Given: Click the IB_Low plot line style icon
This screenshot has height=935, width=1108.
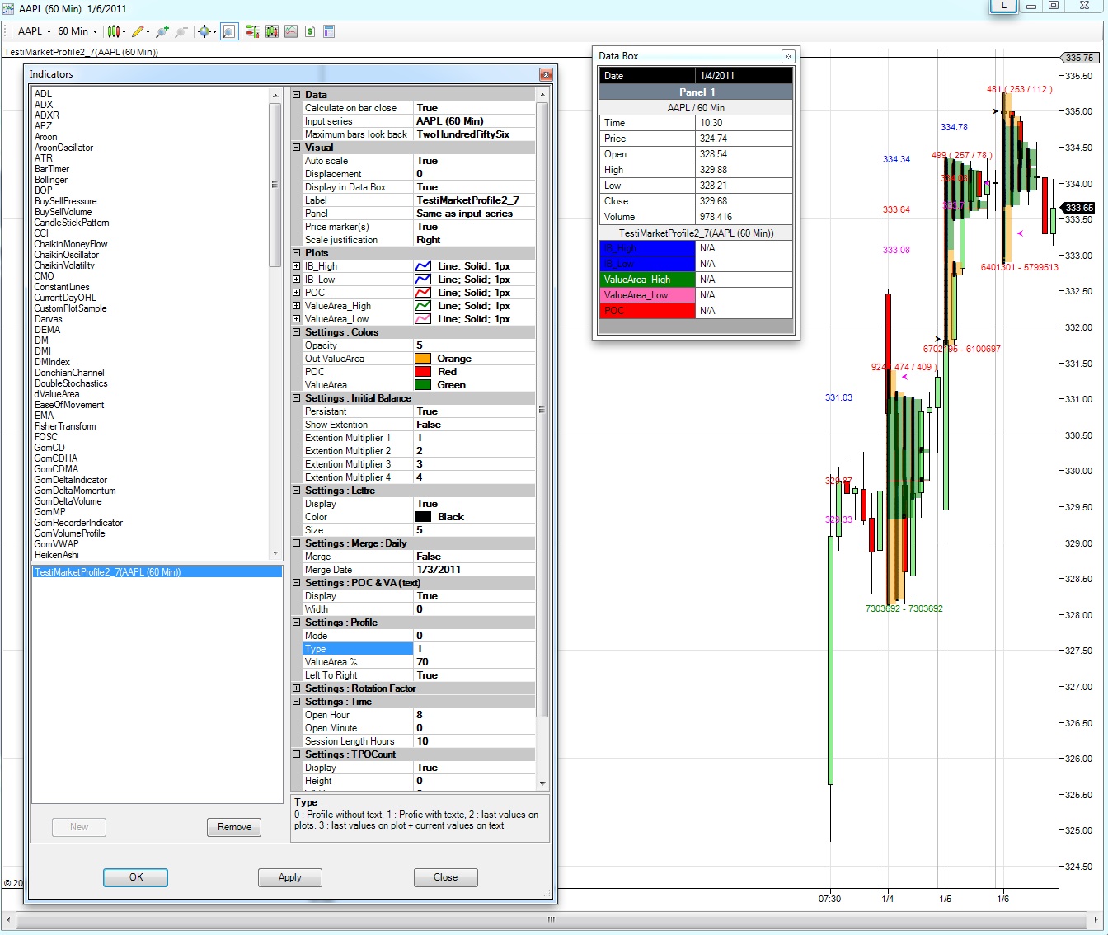Looking at the screenshot, I should (x=423, y=280).
